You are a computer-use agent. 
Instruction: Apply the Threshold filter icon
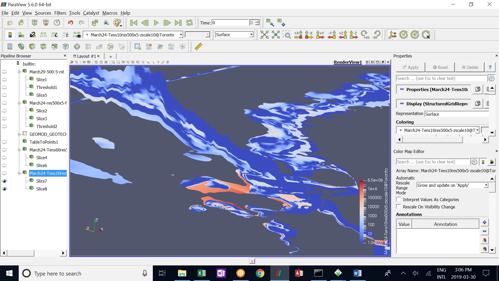55,47
